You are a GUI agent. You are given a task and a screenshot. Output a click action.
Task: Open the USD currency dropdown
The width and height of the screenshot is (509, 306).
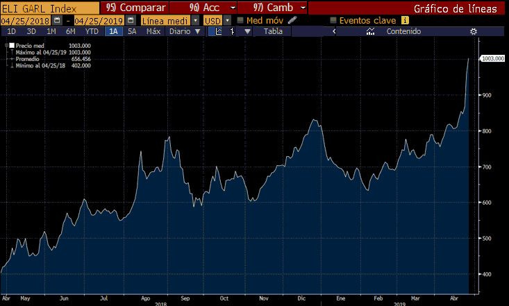pos(227,21)
